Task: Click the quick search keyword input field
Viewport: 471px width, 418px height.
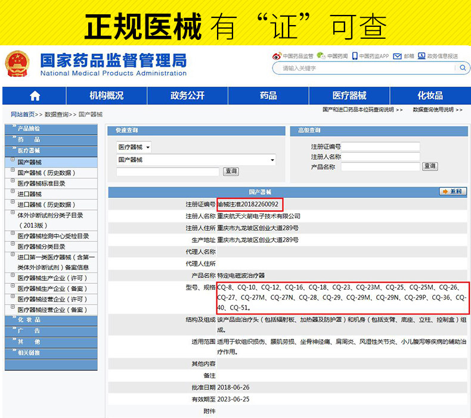Action: pyautogui.click(x=168, y=172)
